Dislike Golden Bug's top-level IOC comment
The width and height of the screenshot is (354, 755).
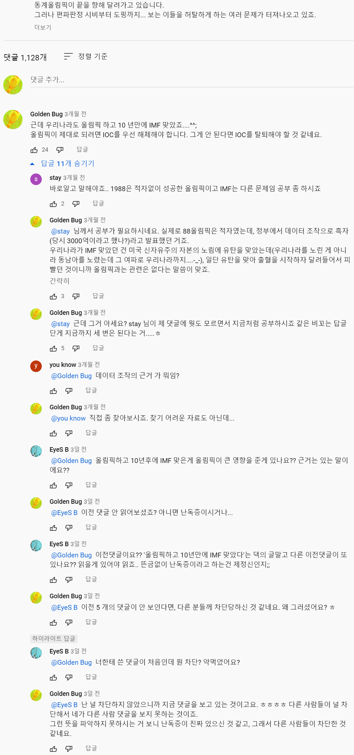60,150
